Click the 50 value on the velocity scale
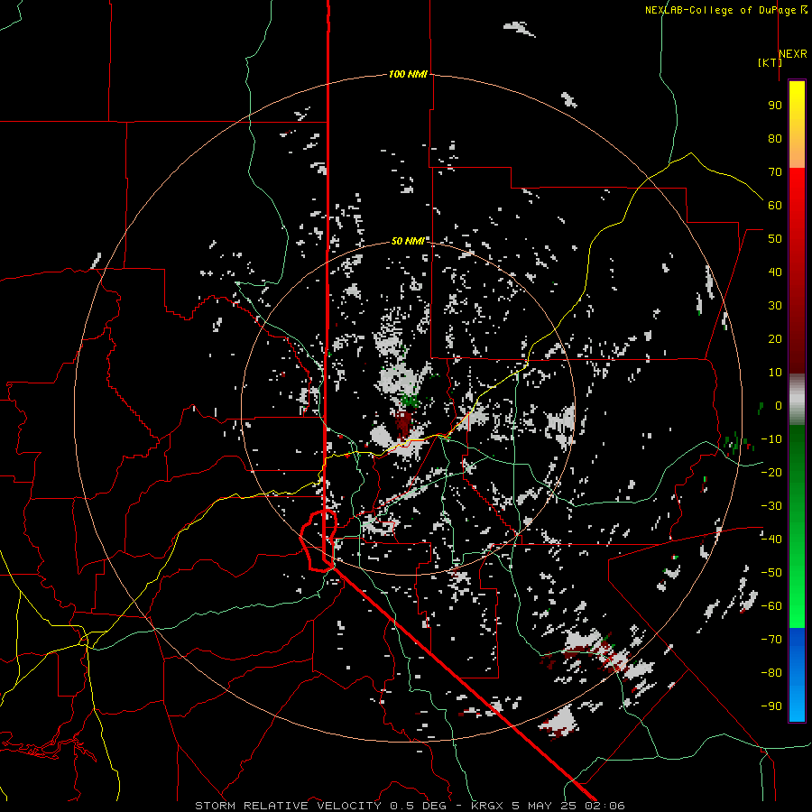Image resolution: width=812 pixels, height=812 pixels. 775,239
